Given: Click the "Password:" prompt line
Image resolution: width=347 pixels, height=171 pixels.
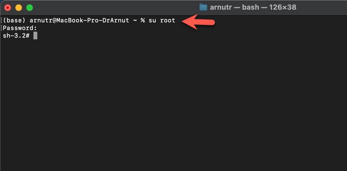Looking at the screenshot, I should 20,28.
